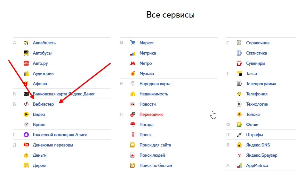Click the Народная карта pin icon

133,84
